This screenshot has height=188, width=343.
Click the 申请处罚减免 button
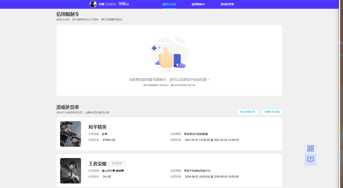tap(272, 112)
